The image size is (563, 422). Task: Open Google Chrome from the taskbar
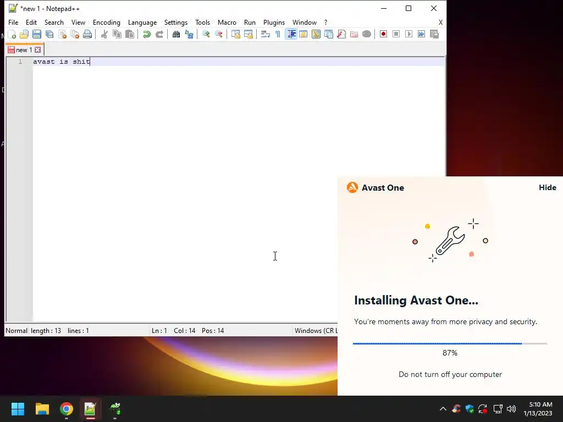tap(67, 409)
